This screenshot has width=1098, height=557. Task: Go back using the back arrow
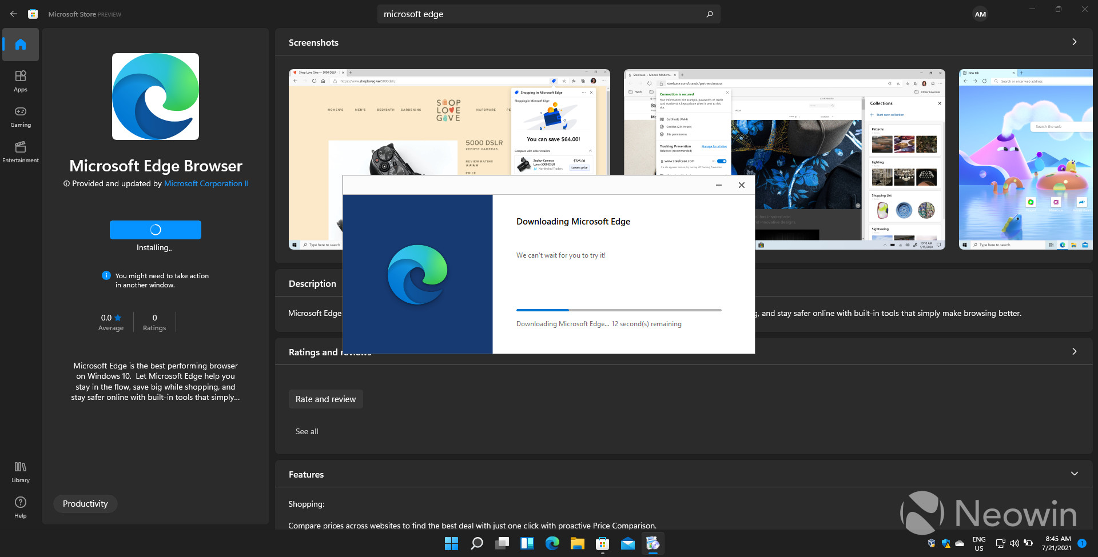tap(13, 14)
